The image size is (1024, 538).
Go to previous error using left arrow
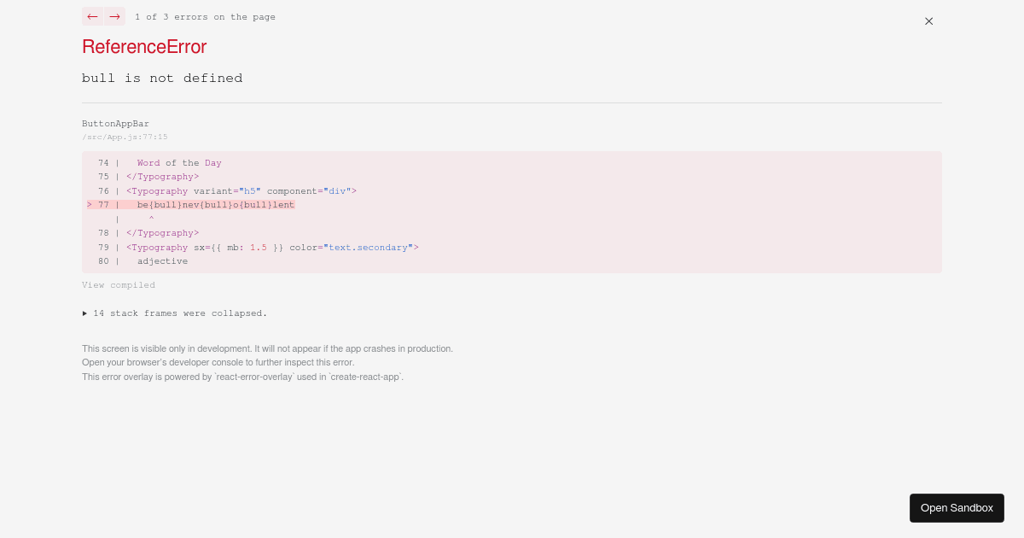(92, 16)
